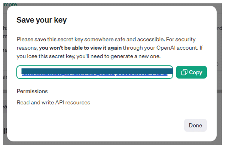Click 'you'll need to generate a new one' text
226x148 pixels.
(x=119, y=56)
